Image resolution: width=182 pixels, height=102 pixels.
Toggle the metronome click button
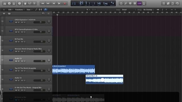point(144,3)
